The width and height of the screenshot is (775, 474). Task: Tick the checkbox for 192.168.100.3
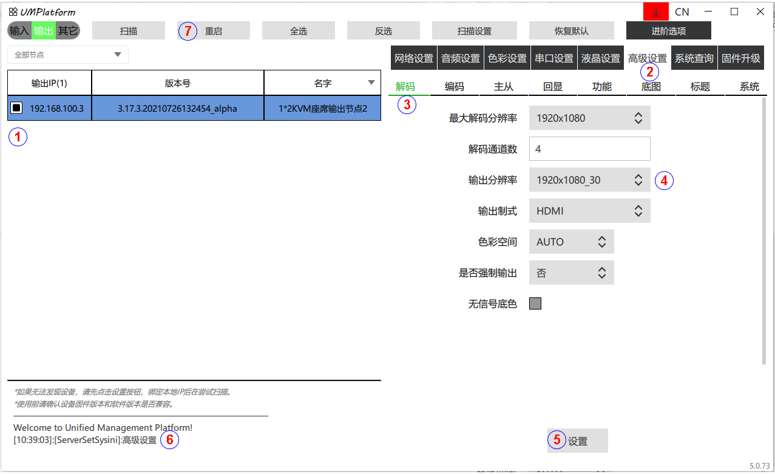[17, 108]
